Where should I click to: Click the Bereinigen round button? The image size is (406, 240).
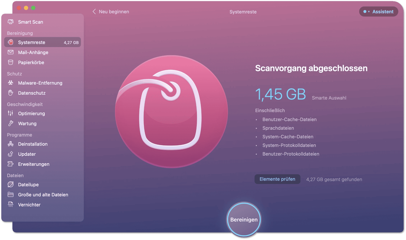244,220
